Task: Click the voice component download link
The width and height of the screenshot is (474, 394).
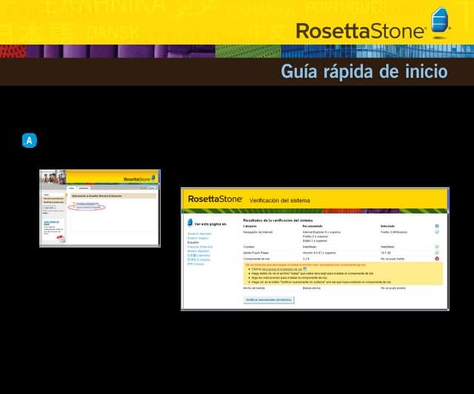Action: pyautogui.click(x=282, y=269)
